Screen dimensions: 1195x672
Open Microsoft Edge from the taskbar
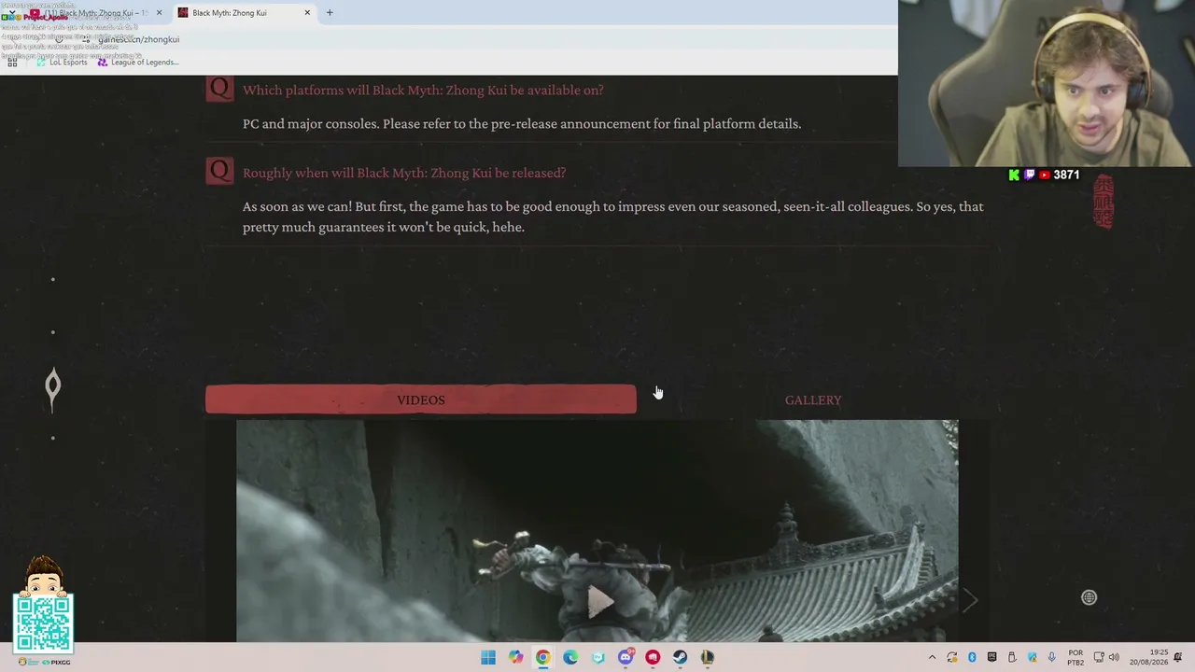point(570,657)
